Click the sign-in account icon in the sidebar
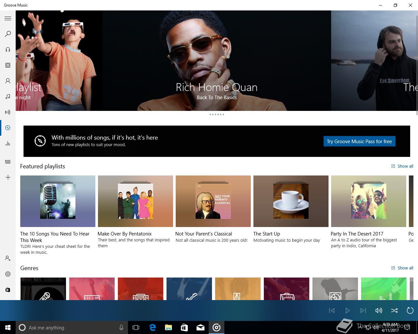 8,258
